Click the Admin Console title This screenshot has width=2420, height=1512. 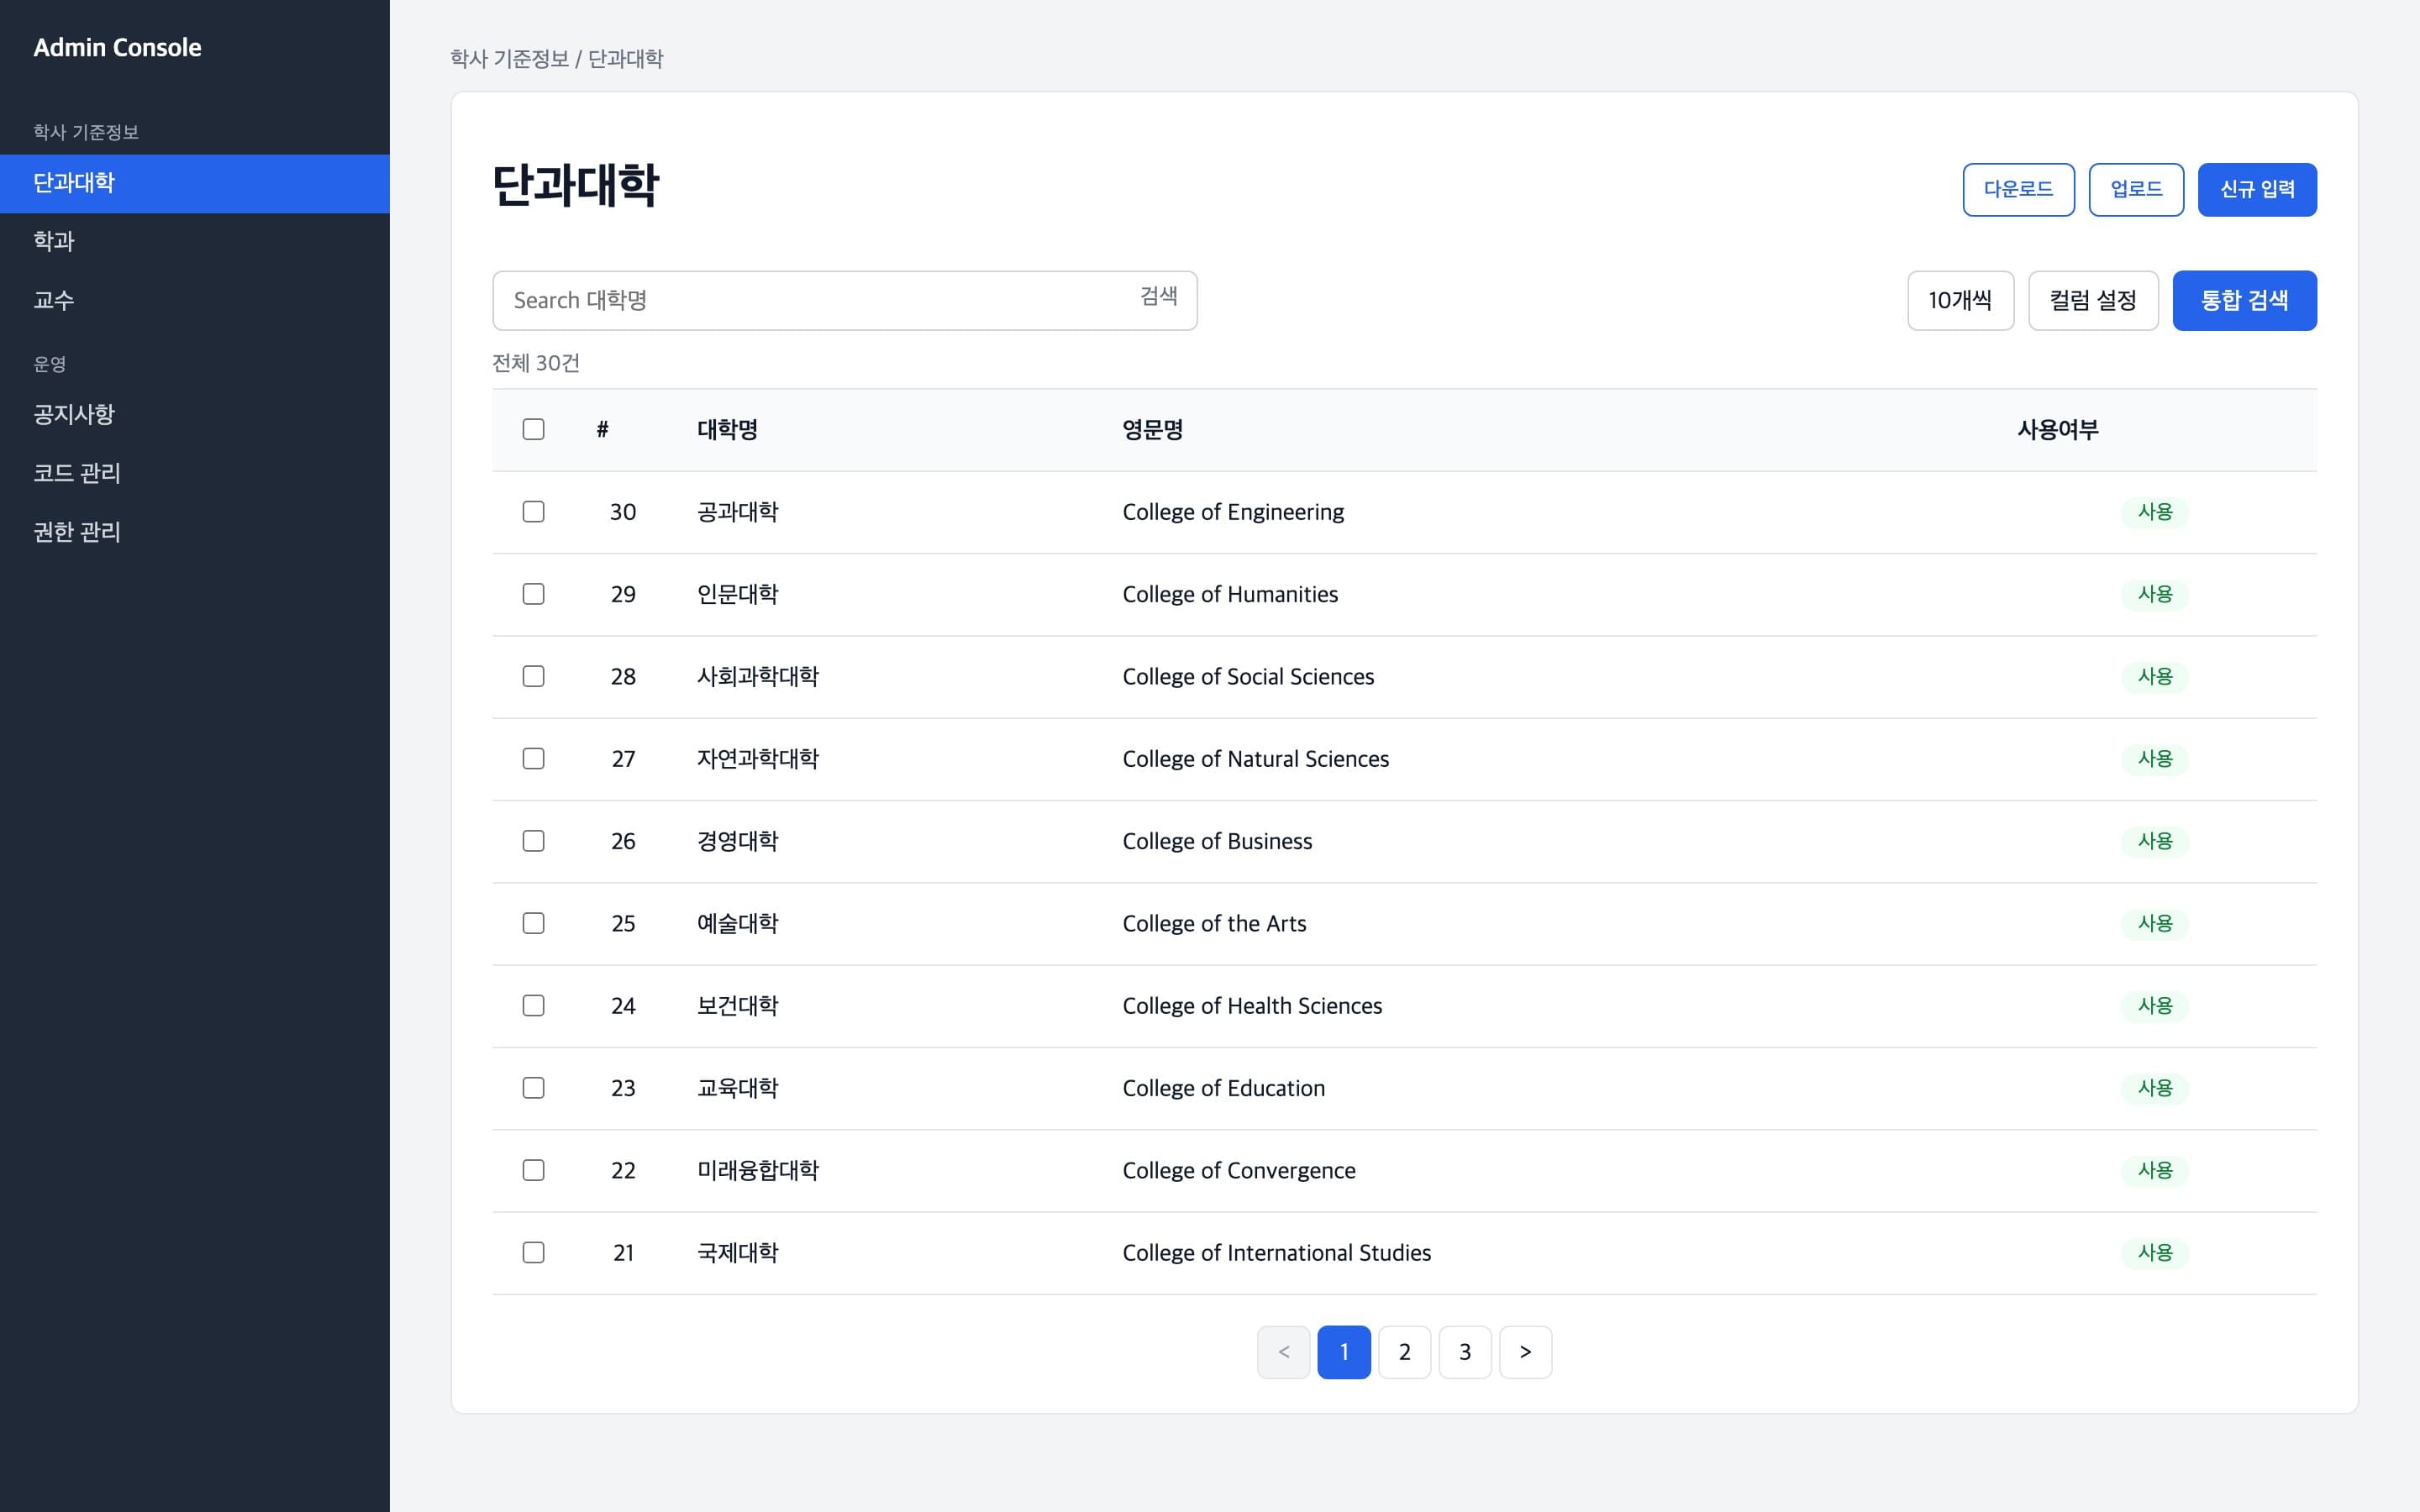pyautogui.click(x=117, y=47)
